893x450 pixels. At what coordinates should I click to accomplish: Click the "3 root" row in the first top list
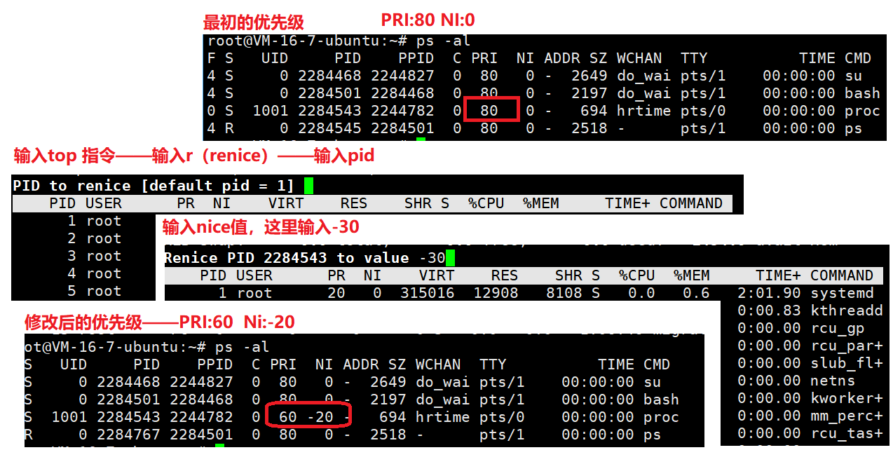point(95,256)
